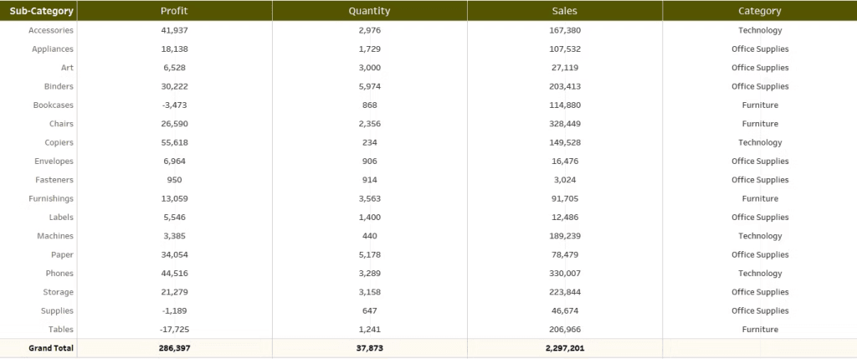The height and width of the screenshot is (359, 857).
Task: Select the Copiers profit cell 55,618
Action: tap(174, 142)
